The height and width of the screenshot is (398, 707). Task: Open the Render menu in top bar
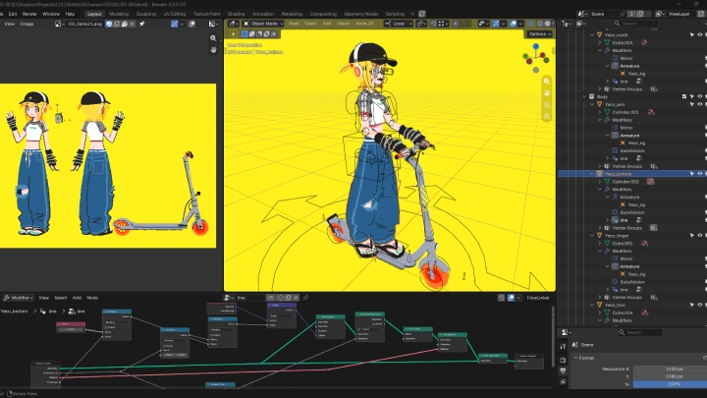29,14
